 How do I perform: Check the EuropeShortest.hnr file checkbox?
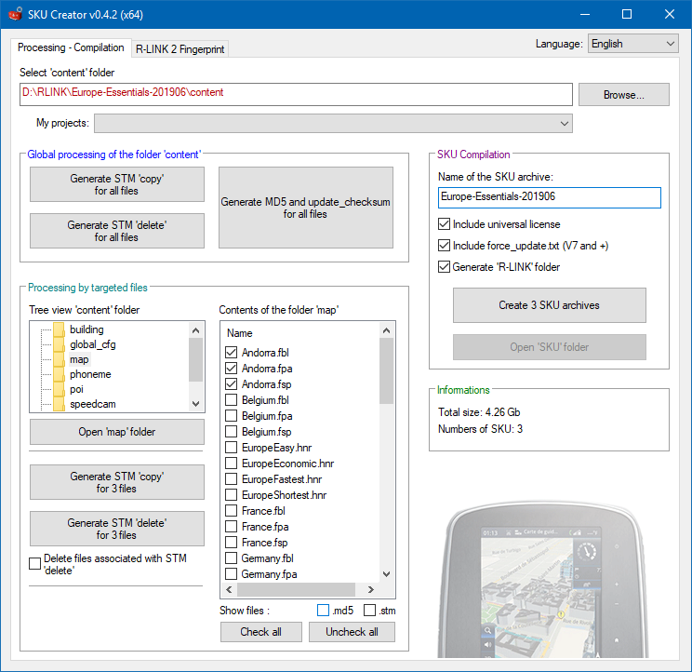tap(231, 495)
